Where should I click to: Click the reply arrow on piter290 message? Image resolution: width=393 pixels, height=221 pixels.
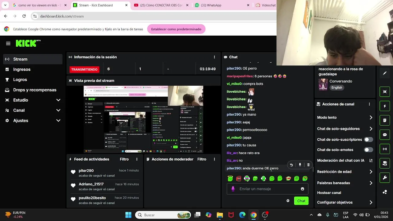tap(291, 165)
